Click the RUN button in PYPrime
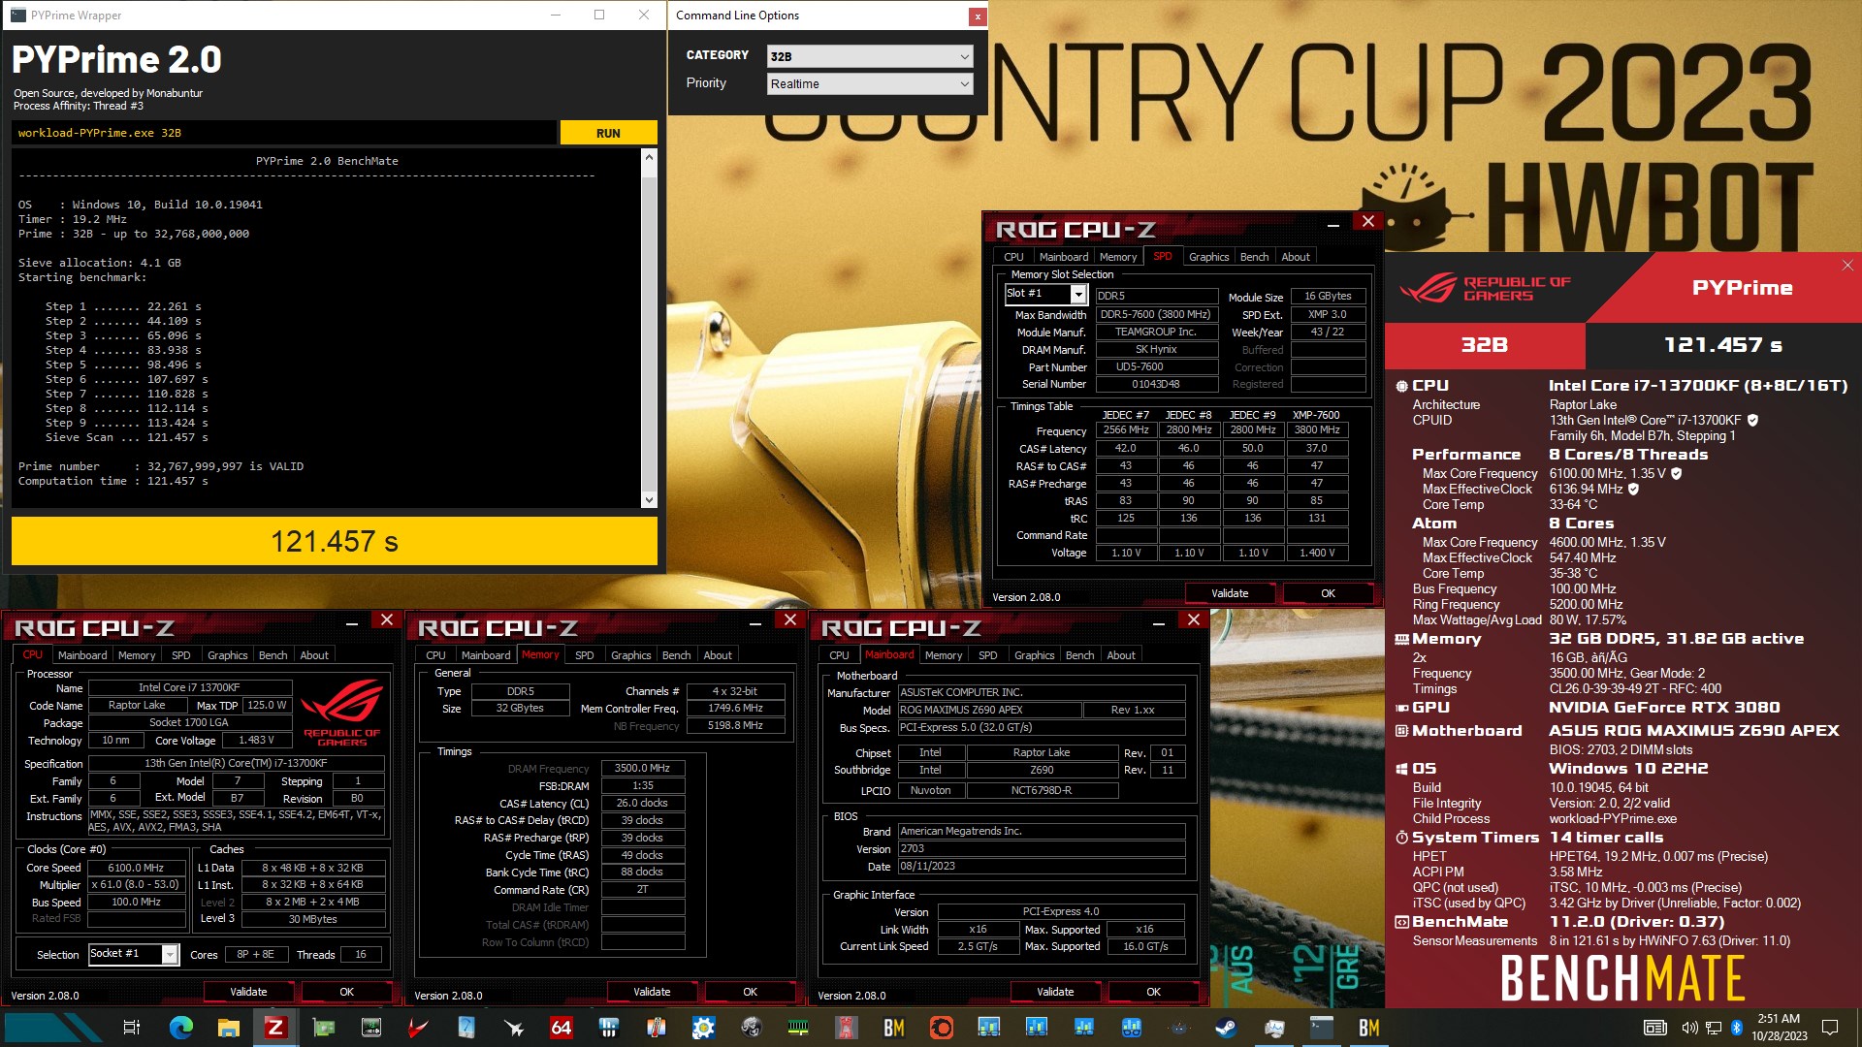This screenshot has width=1862, height=1047. click(x=608, y=133)
